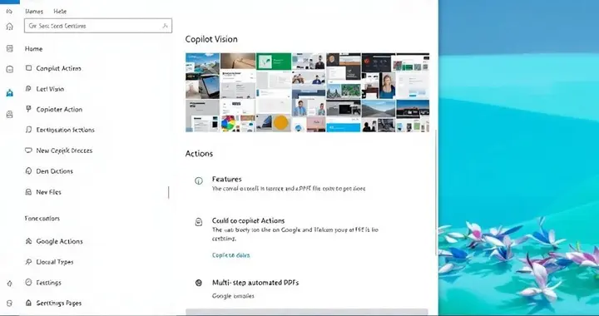This screenshot has width=599, height=316.
Task: Open the Could co copilet Actions entry
Action: (x=248, y=220)
